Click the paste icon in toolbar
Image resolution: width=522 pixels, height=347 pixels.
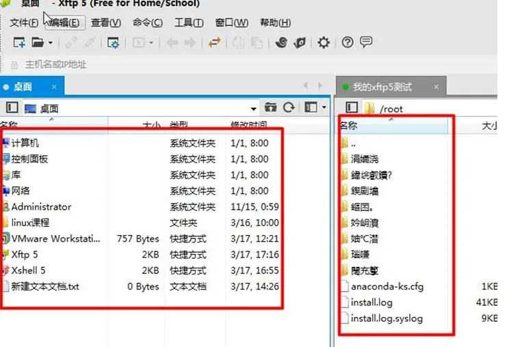coord(257,42)
